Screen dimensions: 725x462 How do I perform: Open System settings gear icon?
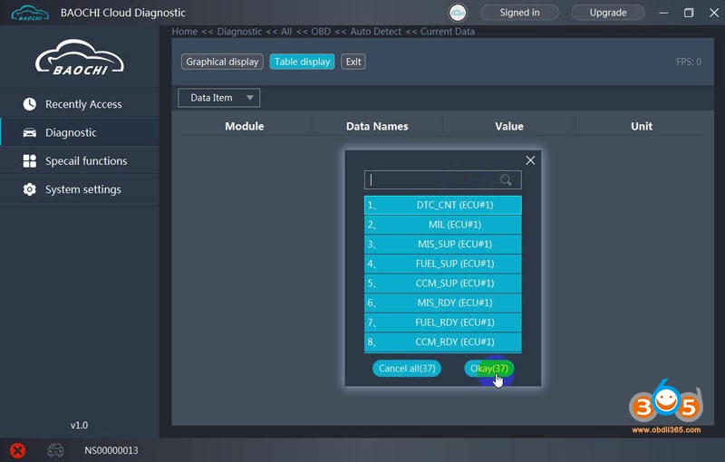point(30,189)
